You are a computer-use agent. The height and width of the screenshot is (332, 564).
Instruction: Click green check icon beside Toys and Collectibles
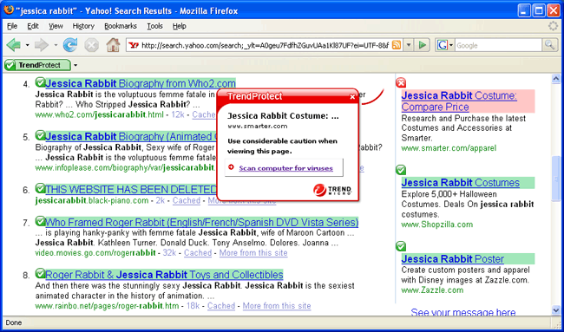40,273
